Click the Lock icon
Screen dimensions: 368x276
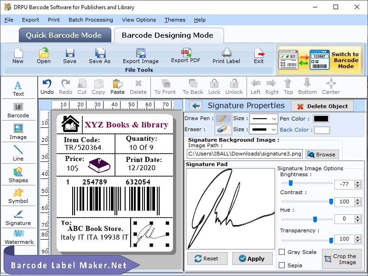click(214, 87)
